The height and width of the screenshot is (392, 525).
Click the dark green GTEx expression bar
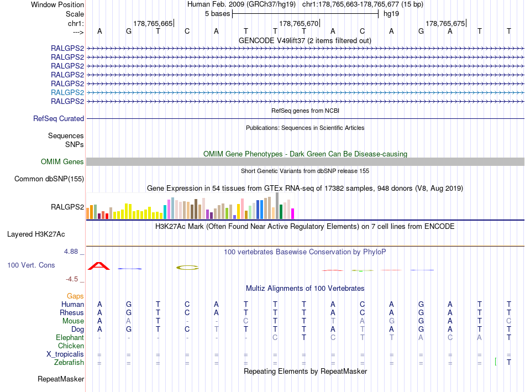(x=281, y=212)
